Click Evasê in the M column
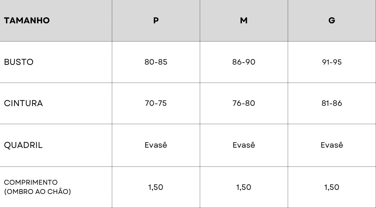Image resolution: width=376 pixels, height=208 pixels. point(244,145)
